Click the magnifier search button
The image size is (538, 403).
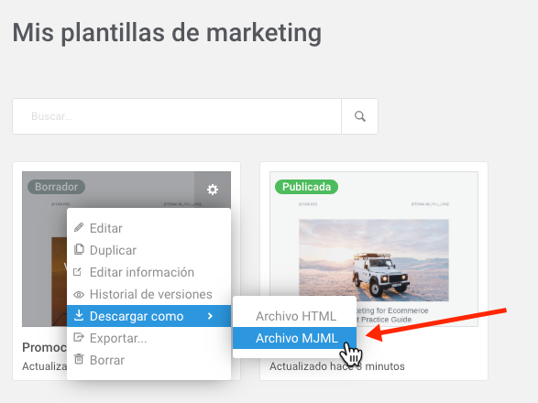(x=359, y=116)
